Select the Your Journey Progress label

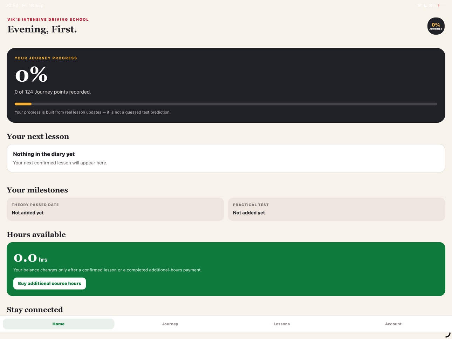[x=46, y=58]
